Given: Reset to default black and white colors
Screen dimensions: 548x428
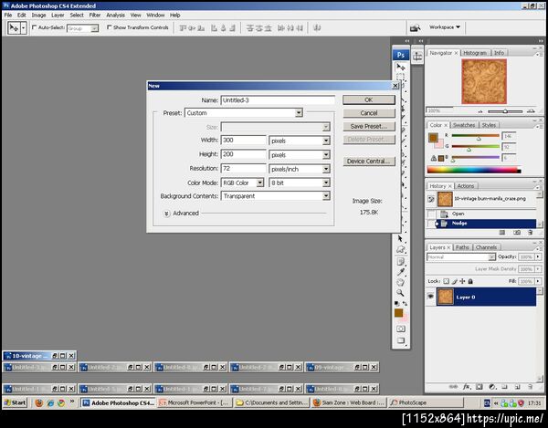Looking at the screenshot, I should (x=396, y=303).
